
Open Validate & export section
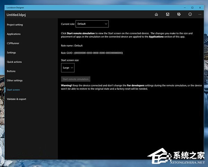[x=16, y=99]
